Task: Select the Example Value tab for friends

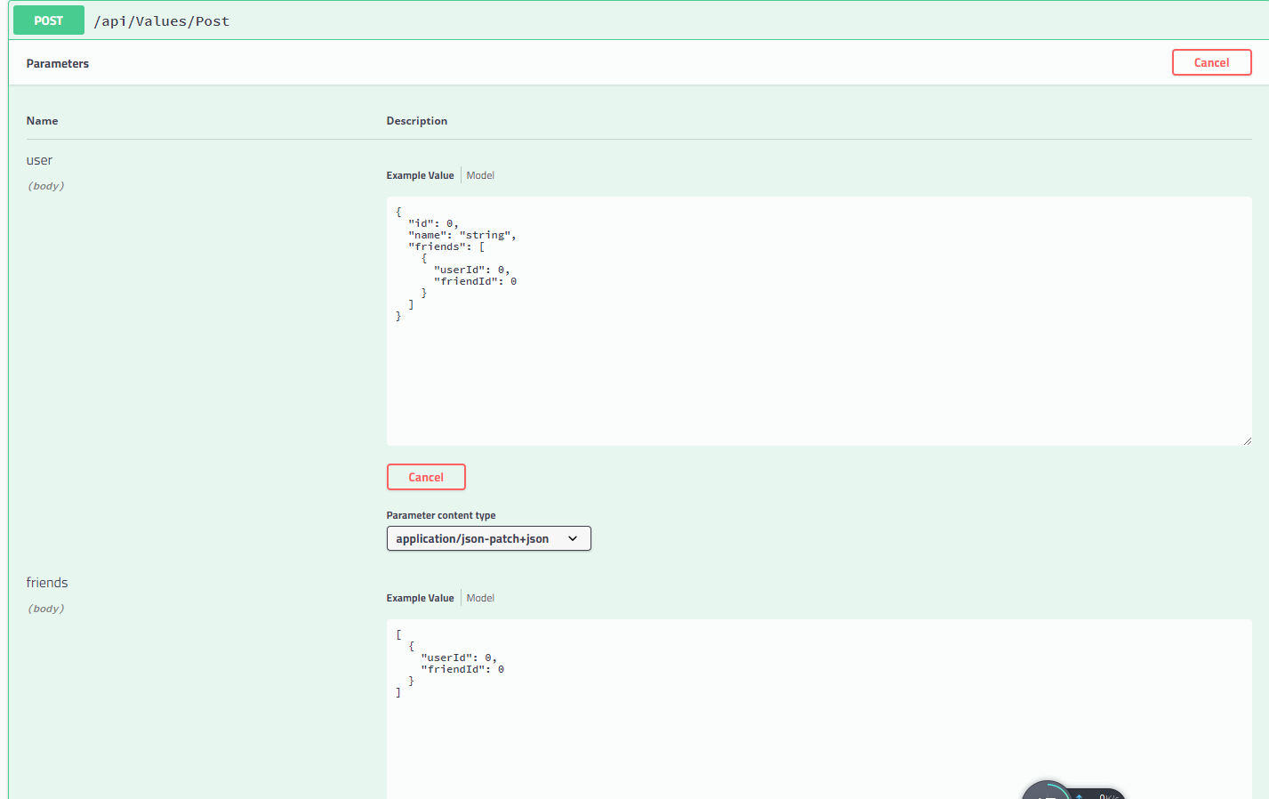Action: 420,597
